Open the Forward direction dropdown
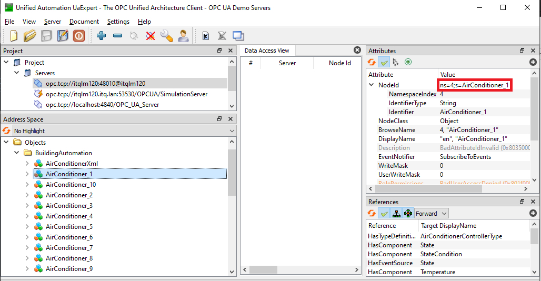This screenshot has height=281, width=541. pos(431,213)
